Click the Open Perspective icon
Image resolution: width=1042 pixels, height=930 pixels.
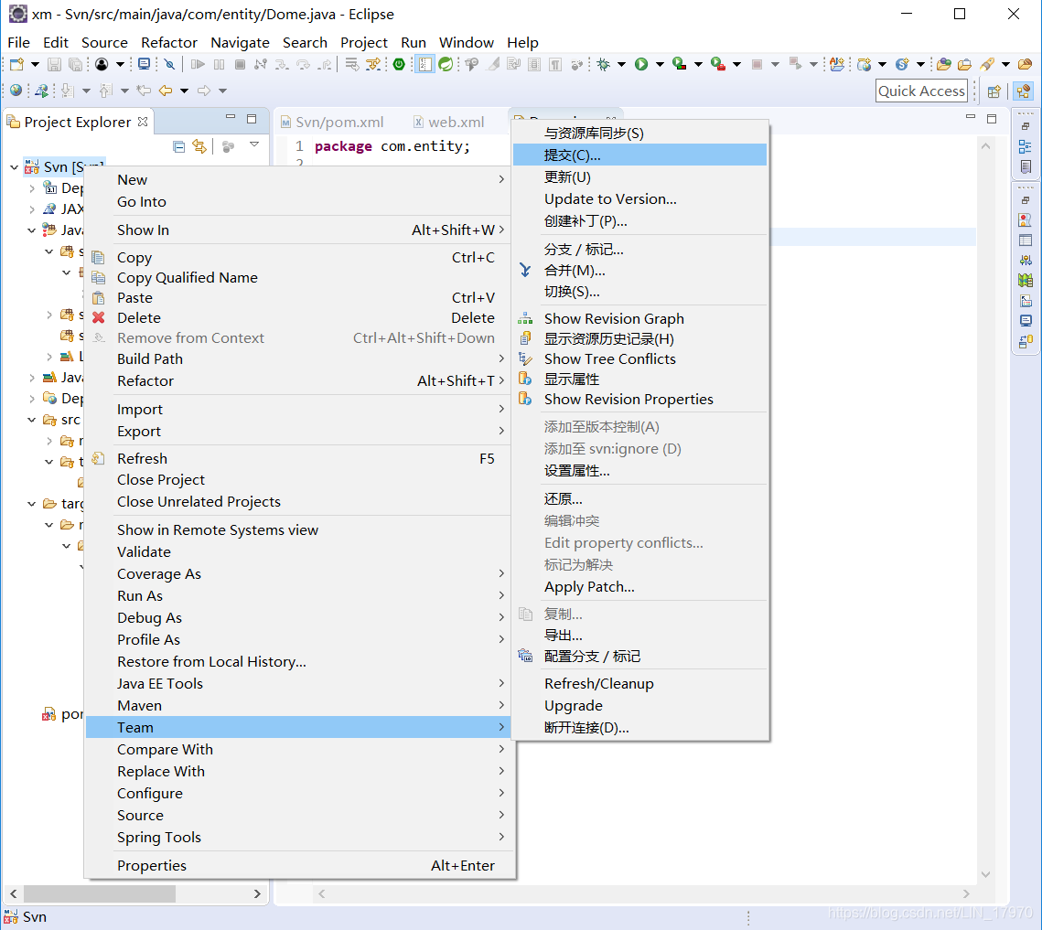(x=994, y=91)
